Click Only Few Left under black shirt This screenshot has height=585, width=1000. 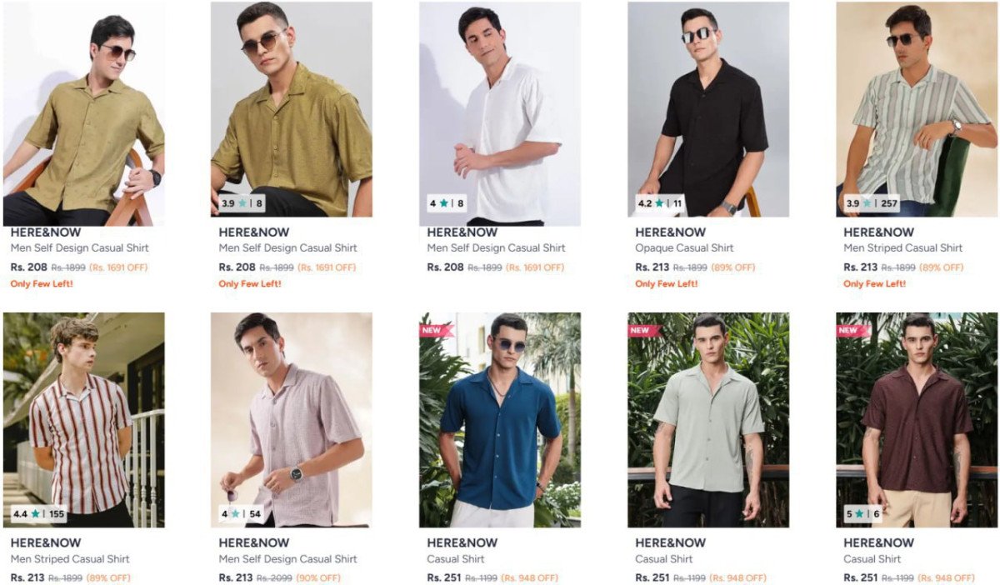click(666, 284)
